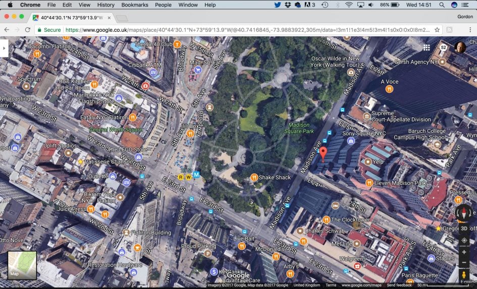The height and width of the screenshot is (289, 477).
Task: Click the www.google.com/maps footer link
Action: [361, 285]
